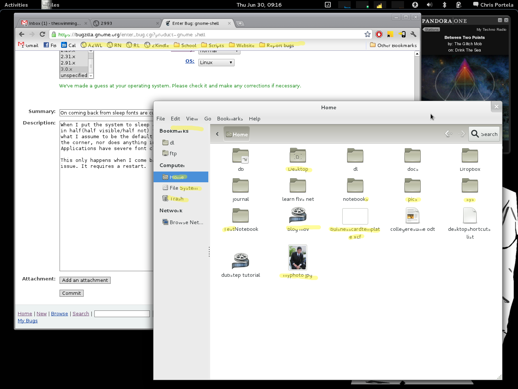The width and height of the screenshot is (518, 389).
Task: Click the Commit button
Action: 71,293
